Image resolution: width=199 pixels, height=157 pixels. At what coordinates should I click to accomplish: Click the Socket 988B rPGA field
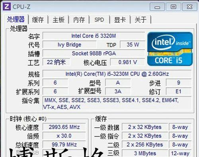point(94,54)
